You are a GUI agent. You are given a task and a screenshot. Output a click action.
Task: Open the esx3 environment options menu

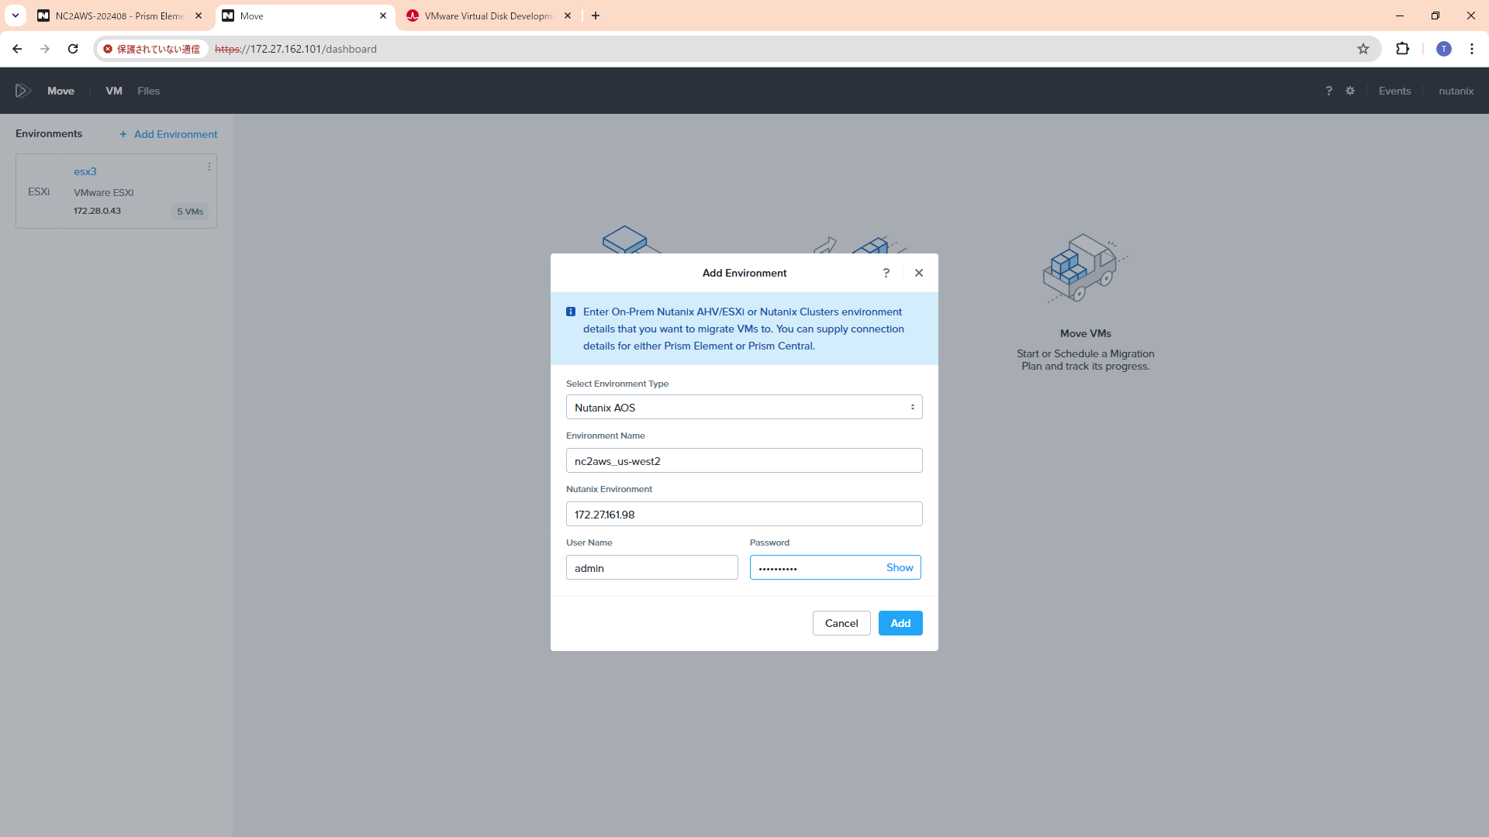[209, 167]
